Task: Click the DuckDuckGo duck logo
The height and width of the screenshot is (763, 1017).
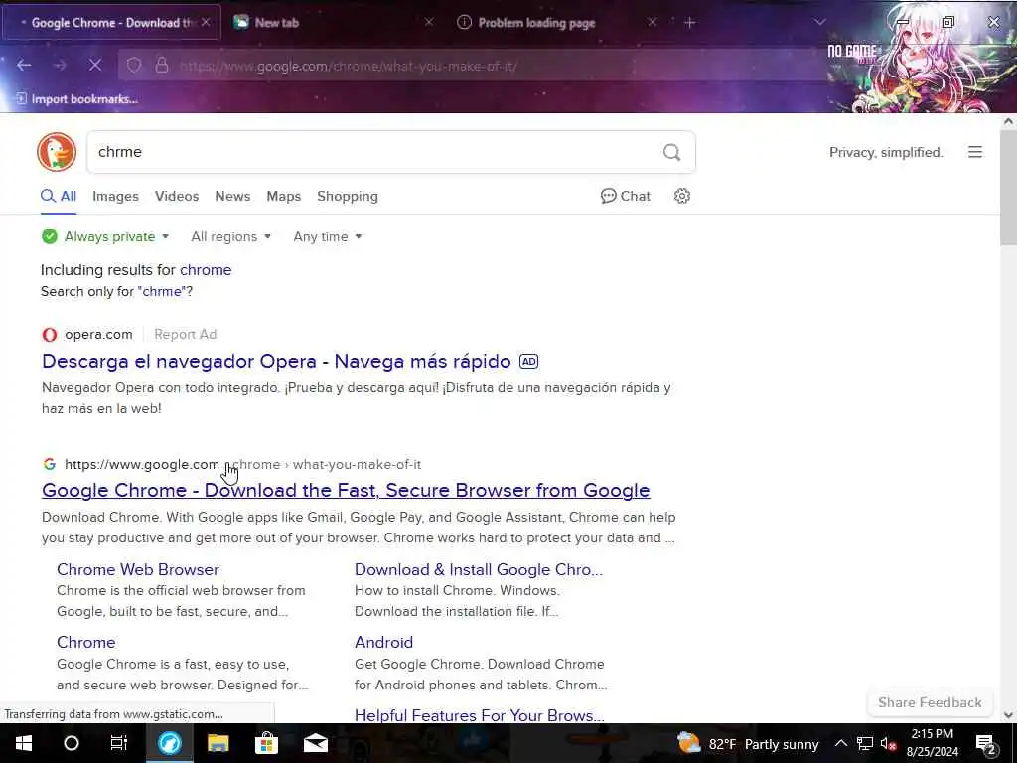Action: [57, 152]
